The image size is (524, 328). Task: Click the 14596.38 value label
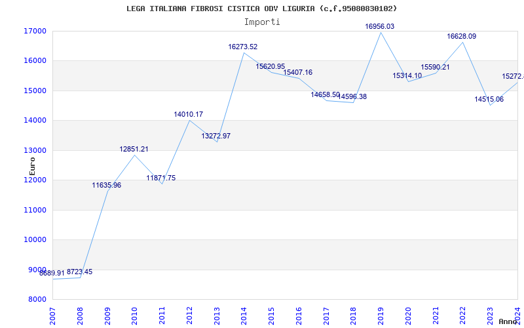pos(352,96)
